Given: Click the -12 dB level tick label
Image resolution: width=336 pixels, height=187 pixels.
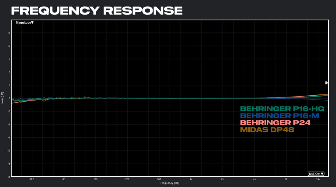Looking at the screenshot, I should 9,151.
